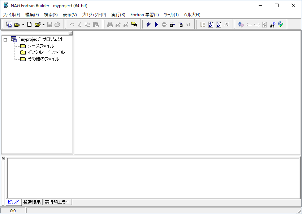The height and width of the screenshot is (214, 302).
Task: Close the project tree panel
Action: [71, 33]
